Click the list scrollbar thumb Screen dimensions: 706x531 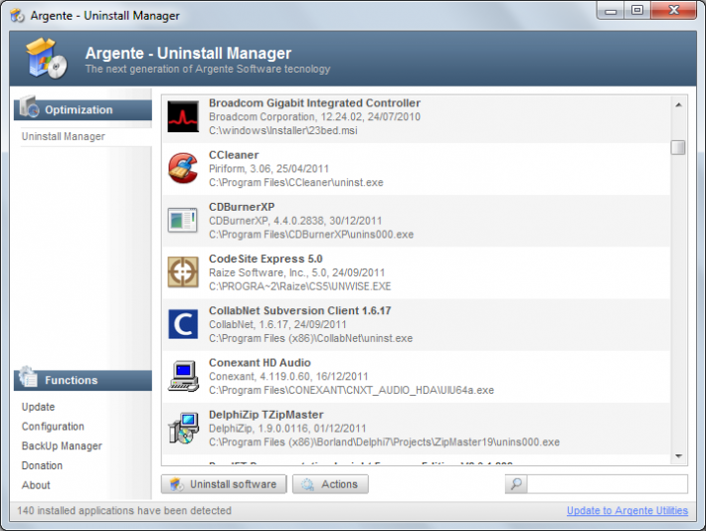point(678,147)
